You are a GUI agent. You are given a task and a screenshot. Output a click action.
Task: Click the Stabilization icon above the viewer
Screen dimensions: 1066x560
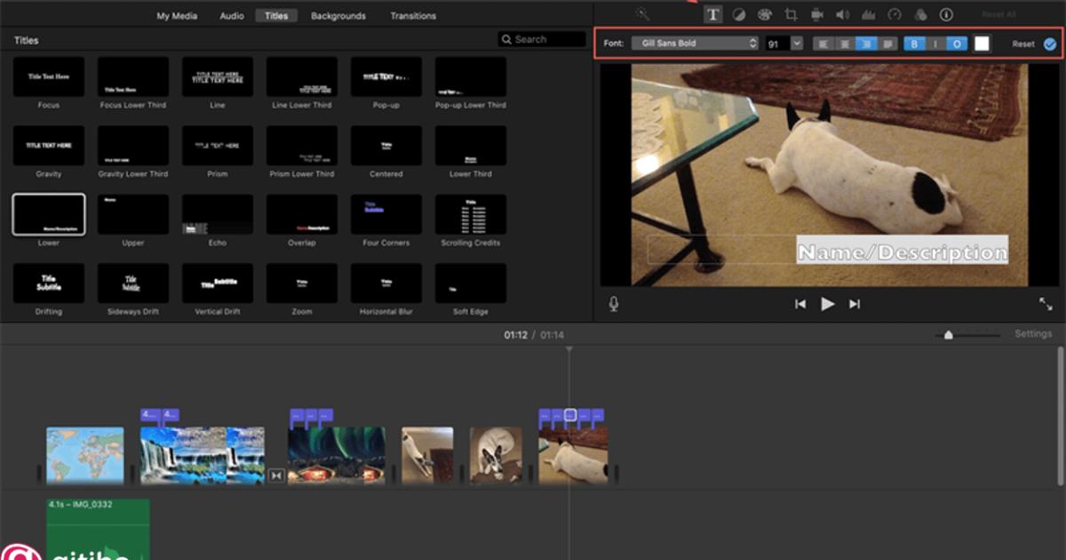[x=817, y=14]
